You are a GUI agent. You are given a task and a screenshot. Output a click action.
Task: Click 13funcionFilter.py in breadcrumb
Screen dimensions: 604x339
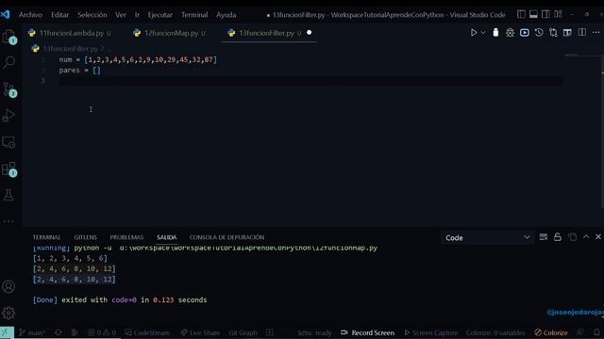pyautogui.click(x=71, y=49)
